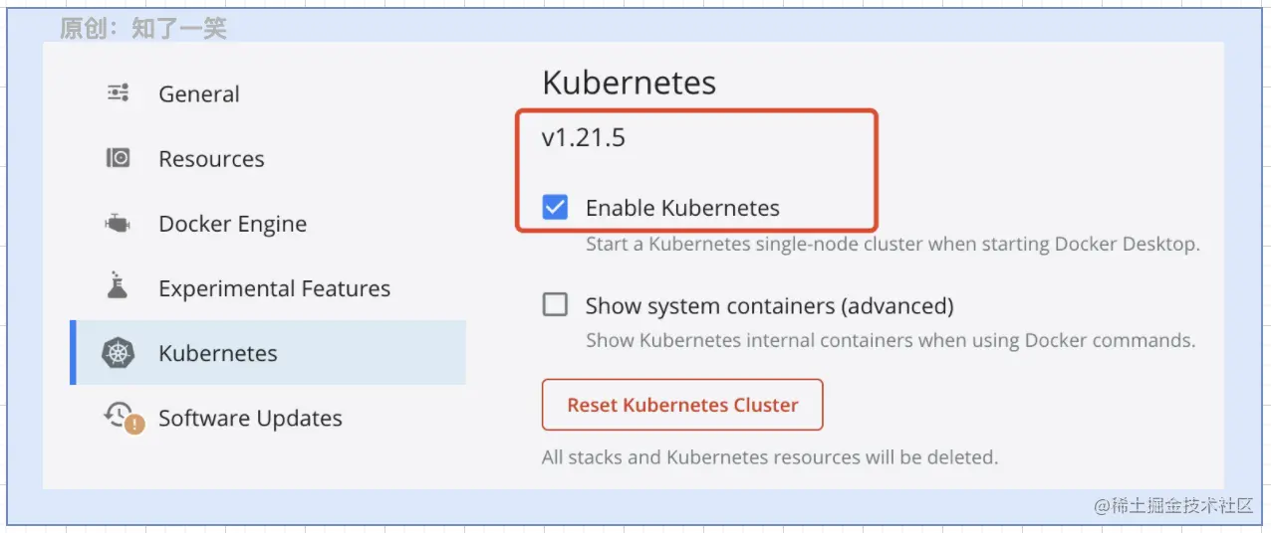1271x533 pixels.
Task: Open the Resources settings section
Action: [268, 158]
